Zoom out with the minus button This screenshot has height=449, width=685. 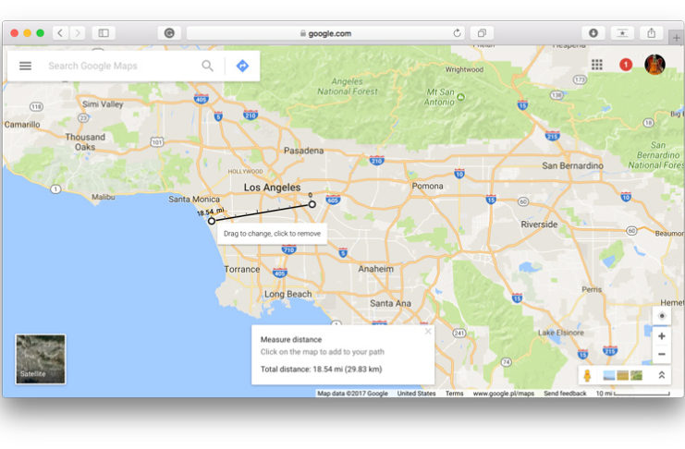[661, 355]
